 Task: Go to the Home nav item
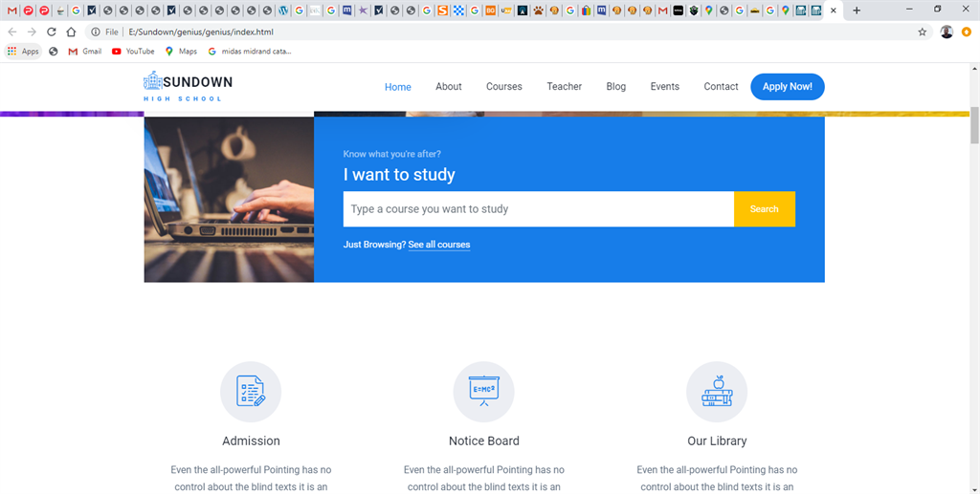click(397, 87)
